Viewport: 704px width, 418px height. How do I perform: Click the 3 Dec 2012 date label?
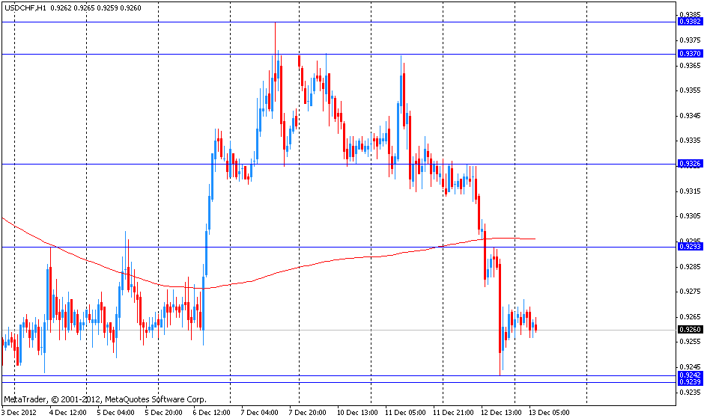pyautogui.click(x=19, y=413)
